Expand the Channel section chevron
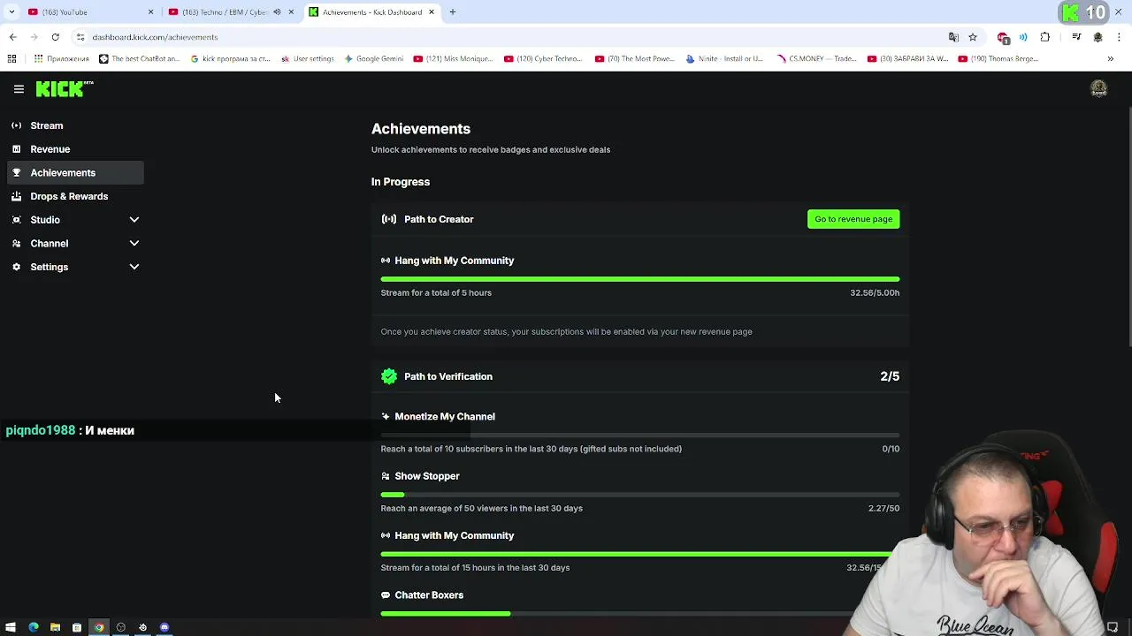This screenshot has width=1132, height=636. (134, 243)
